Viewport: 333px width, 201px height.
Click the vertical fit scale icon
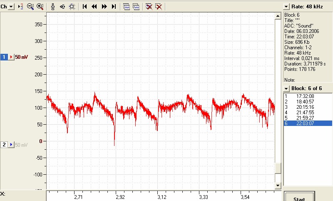coord(53,7)
